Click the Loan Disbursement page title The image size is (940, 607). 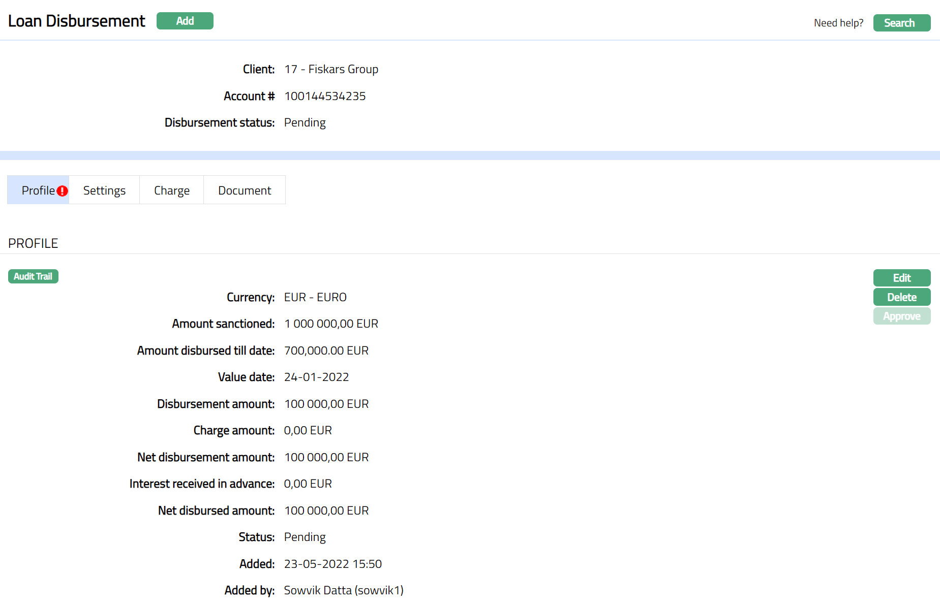(x=77, y=21)
